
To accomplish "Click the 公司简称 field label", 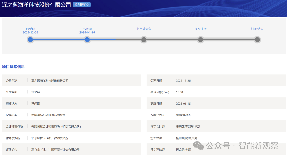I will pos(11,92).
